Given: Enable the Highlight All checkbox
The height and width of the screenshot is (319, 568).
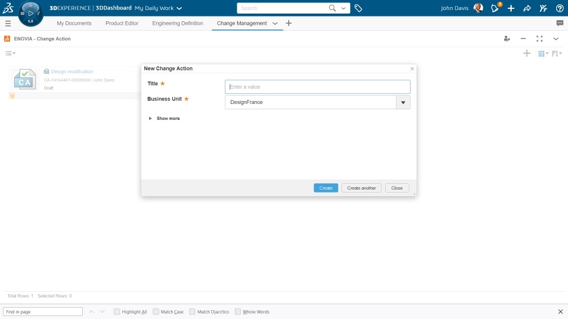Looking at the screenshot, I should tap(117, 311).
